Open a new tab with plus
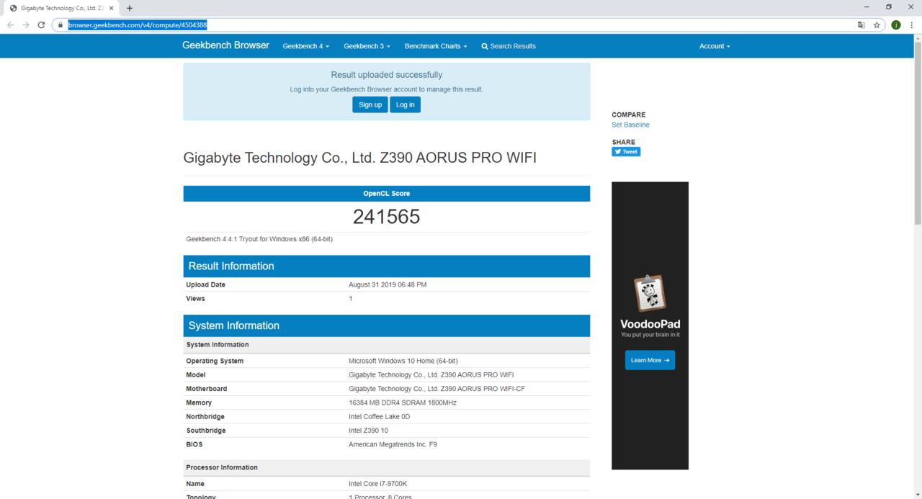Screen dimensions: 922x499 point(130,8)
